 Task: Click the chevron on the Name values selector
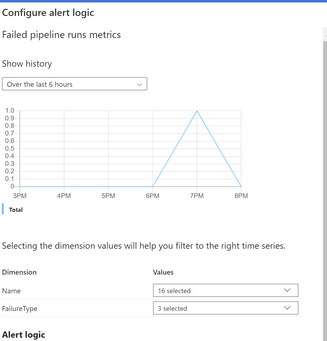point(287,290)
